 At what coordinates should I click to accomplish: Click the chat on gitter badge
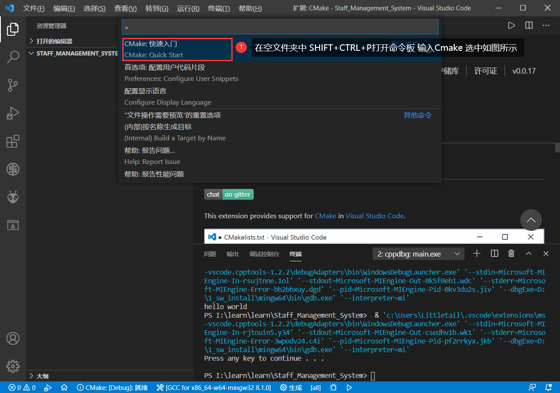pyautogui.click(x=229, y=195)
